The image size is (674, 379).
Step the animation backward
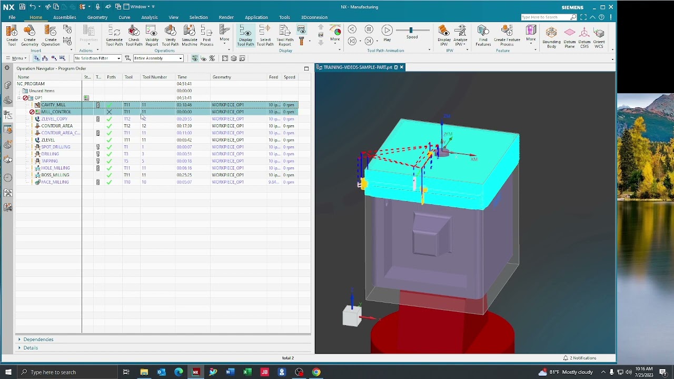click(x=352, y=41)
